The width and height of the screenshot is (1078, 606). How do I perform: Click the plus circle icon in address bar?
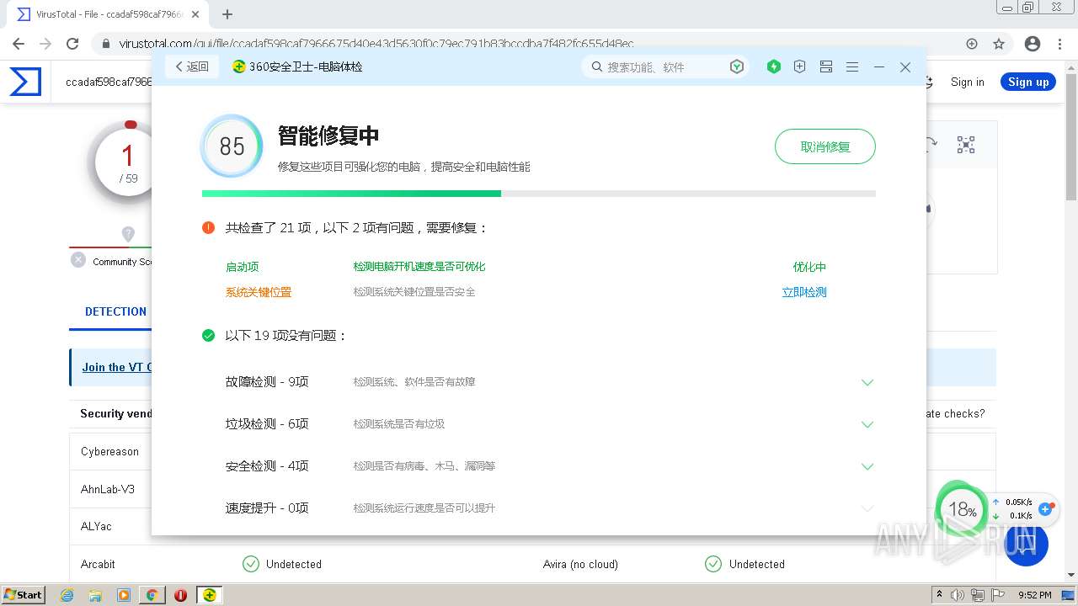(x=972, y=44)
